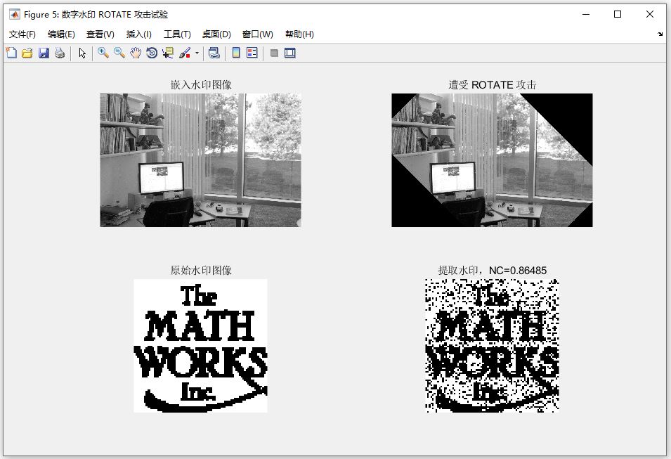This screenshot has width=671, height=459.
Task: Save the figure using the floppy disk icon
Action: pyautogui.click(x=44, y=53)
